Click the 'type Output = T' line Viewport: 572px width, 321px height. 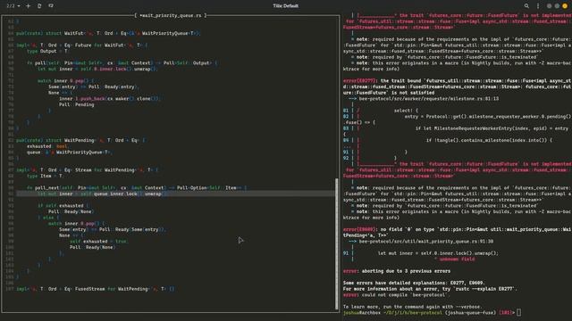(x=48, y=52)
